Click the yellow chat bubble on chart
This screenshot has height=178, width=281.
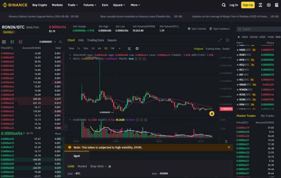(212, 114)
